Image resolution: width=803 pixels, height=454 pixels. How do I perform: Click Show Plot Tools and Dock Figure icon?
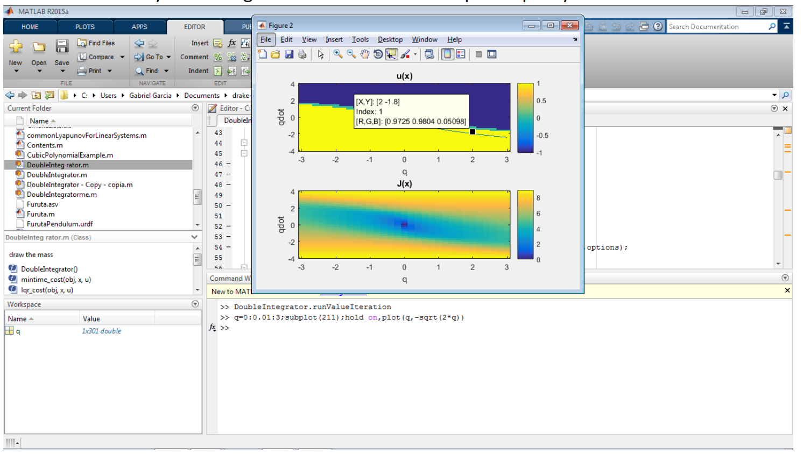pyautogui.click(x=492, y=54)
